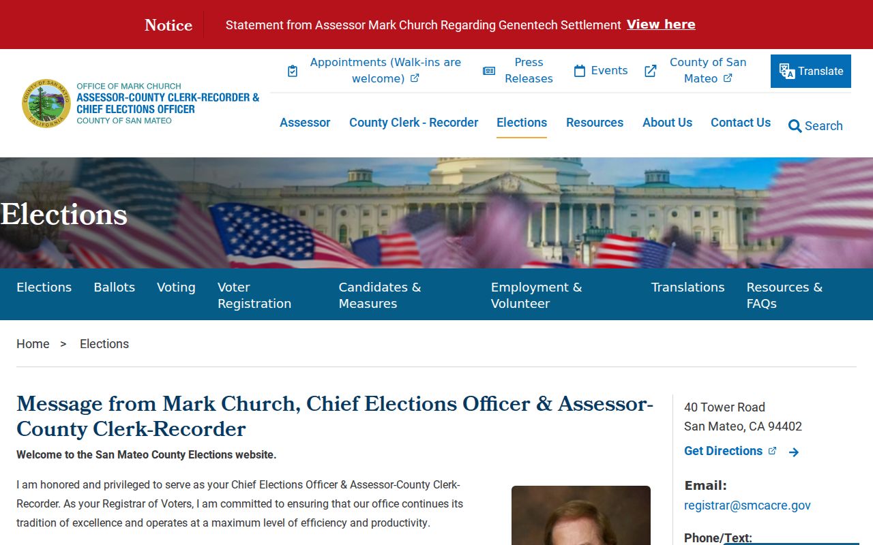Click the magnifying glass Search icon
This screenshot has width=873, height=545.
tap(795, 126)
